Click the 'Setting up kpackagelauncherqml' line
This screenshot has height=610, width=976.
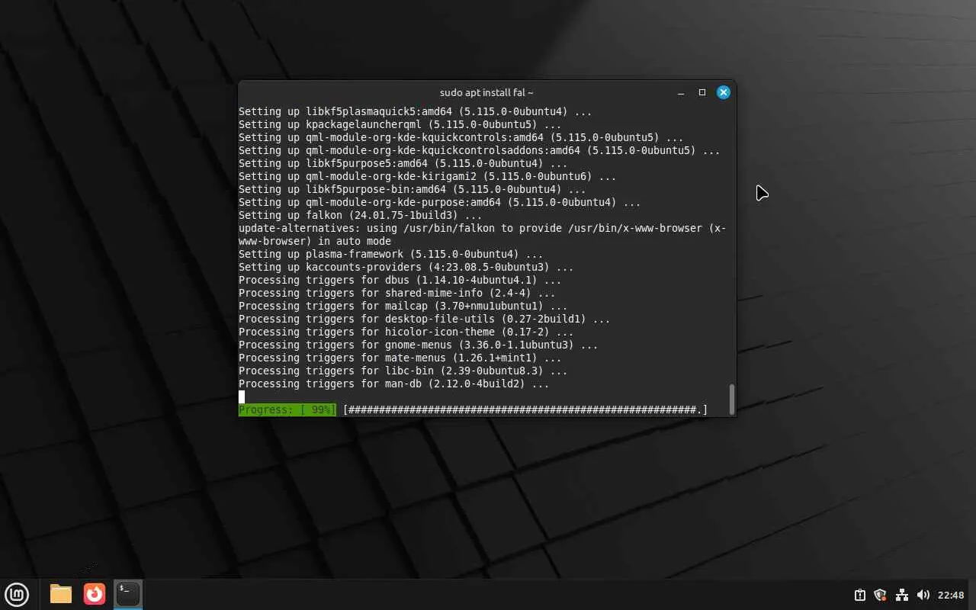[400, 125]
